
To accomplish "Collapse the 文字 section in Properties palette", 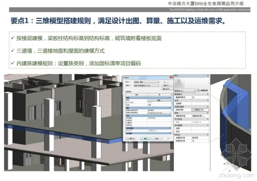I will 207,100.
